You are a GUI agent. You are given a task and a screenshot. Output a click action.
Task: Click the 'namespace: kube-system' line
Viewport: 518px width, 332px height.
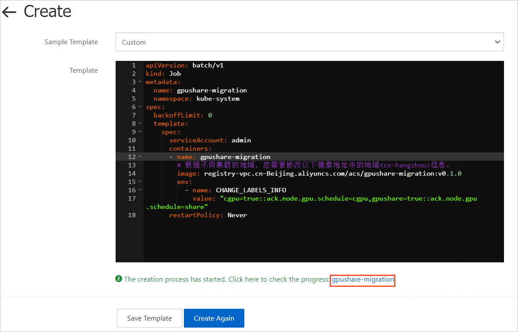[196, 99]
